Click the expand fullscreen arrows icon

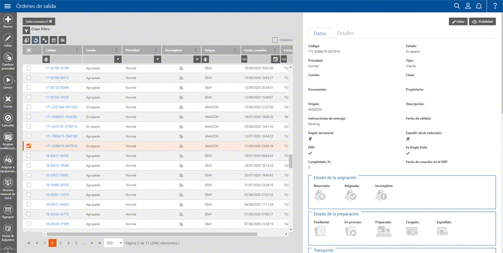(44, 40)
